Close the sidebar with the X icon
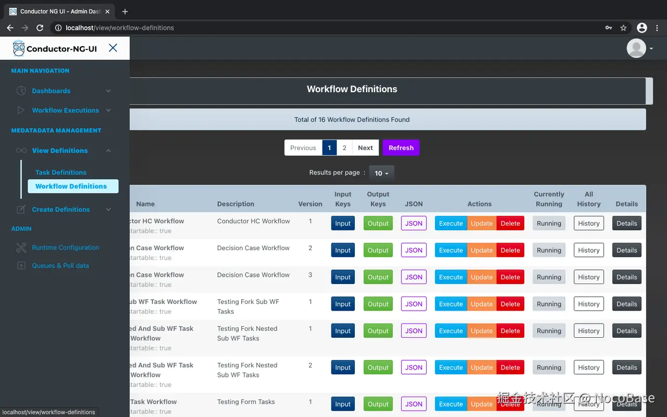This screenshot has height=417, width=667. (x=113, y=48)
